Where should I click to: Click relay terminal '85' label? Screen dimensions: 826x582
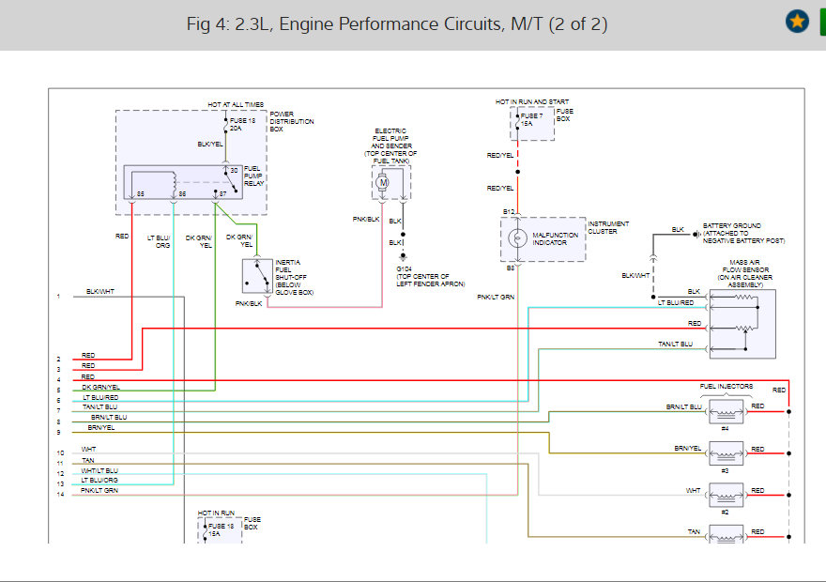point(140,193)
